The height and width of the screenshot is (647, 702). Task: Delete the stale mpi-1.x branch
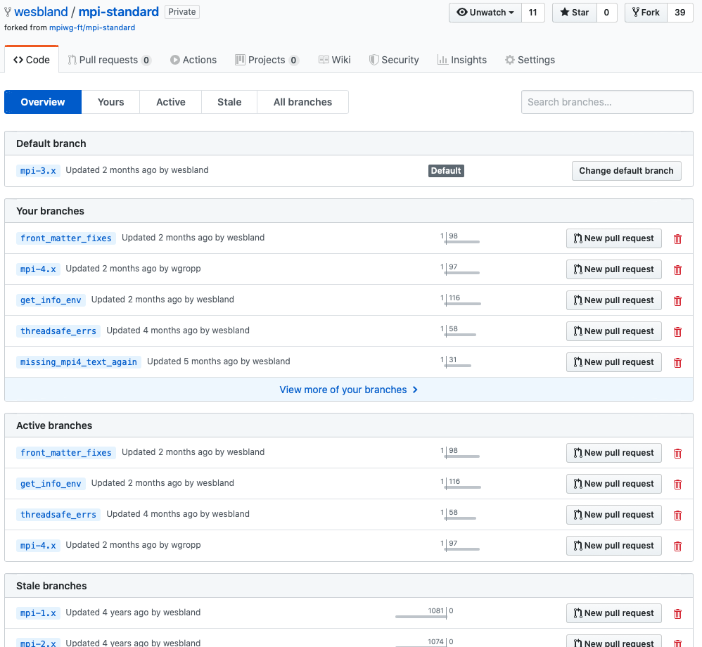tap(677, 614)
